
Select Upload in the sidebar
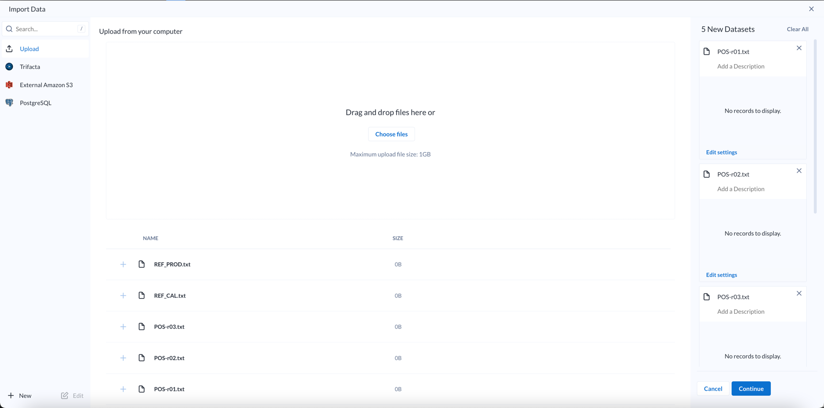pyautogui.click(x=45, y=49)
